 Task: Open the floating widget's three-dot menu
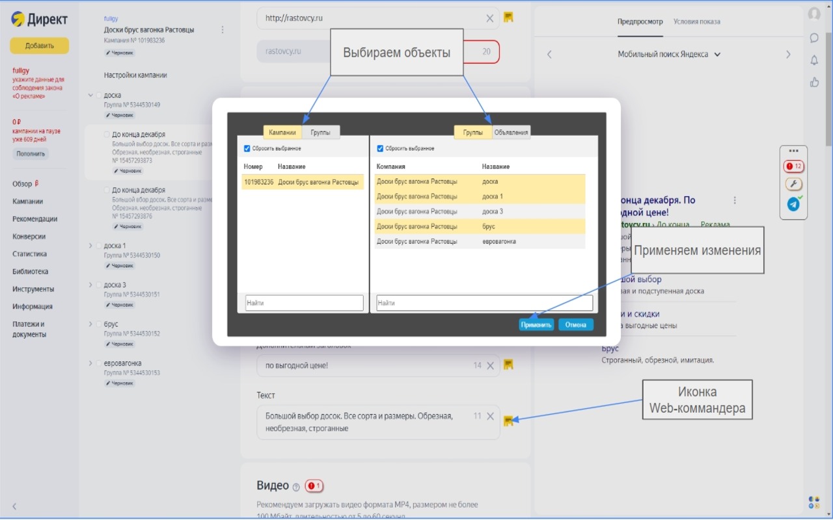(x=793, y=151)
